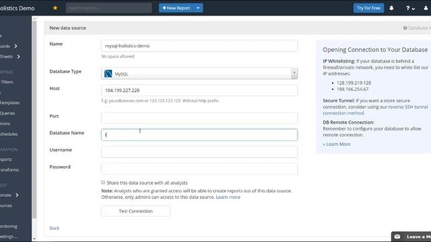The image size is (431, 242).
Task: Click the IP address 188.166.254.67
Action: tap(352, 89)
